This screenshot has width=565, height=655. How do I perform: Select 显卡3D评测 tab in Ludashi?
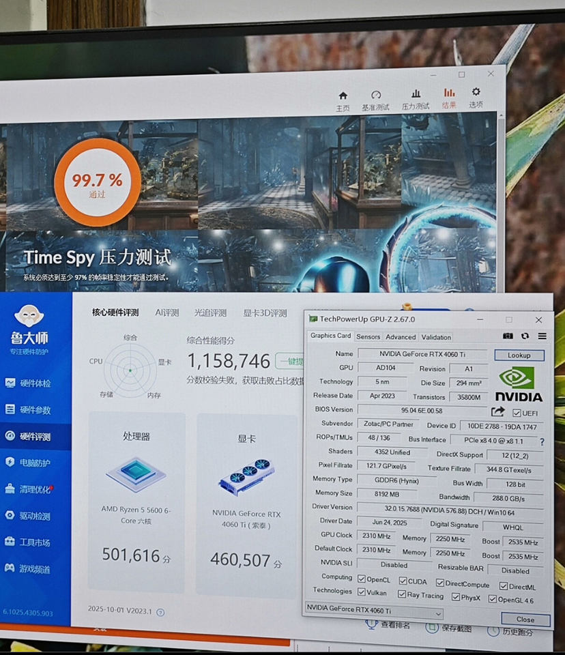pyautogui.click(x=265, y=313)
